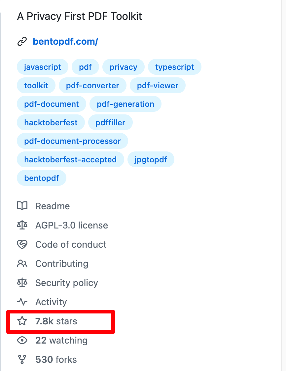Open the bentopdf.com website link
This screenshot has width=286, height=371.
tap(65, 42)
